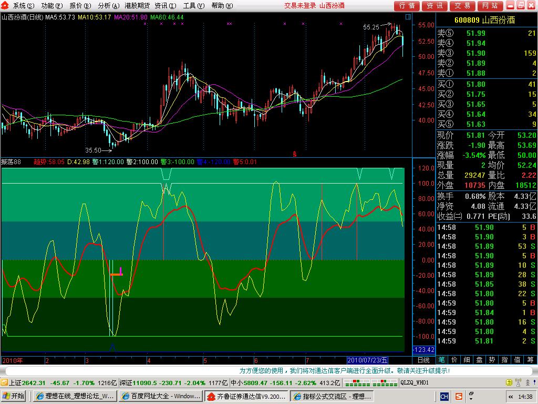Screen dimensions: 538x404
Task: Click the red app logo icon in title bar
Action: pyautogui.click(x=6, y=5)
